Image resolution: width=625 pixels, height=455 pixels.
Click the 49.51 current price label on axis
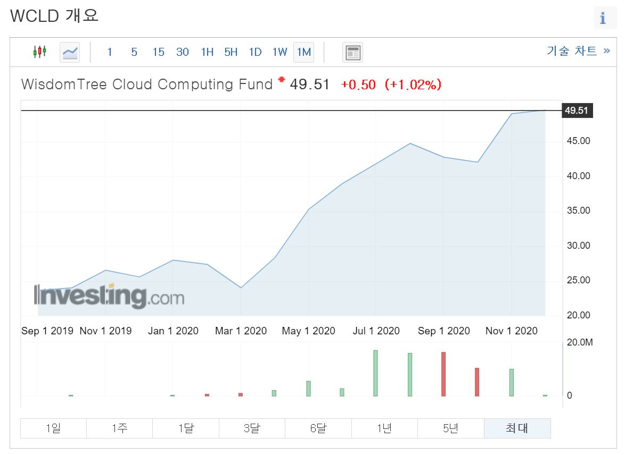coord(577,110)
